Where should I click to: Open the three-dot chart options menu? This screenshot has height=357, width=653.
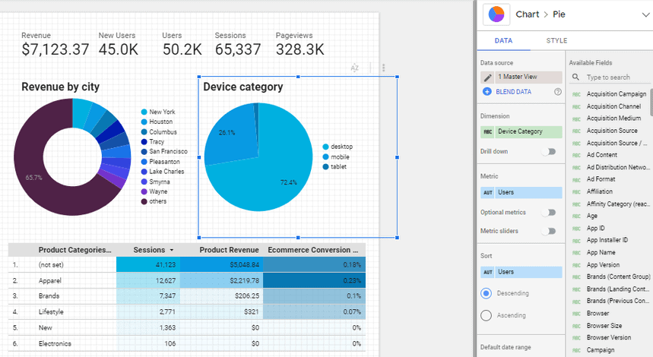(x=384, y=68)
